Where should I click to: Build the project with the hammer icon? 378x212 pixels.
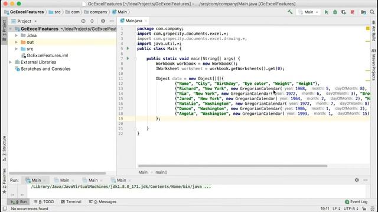click(290, 12)
